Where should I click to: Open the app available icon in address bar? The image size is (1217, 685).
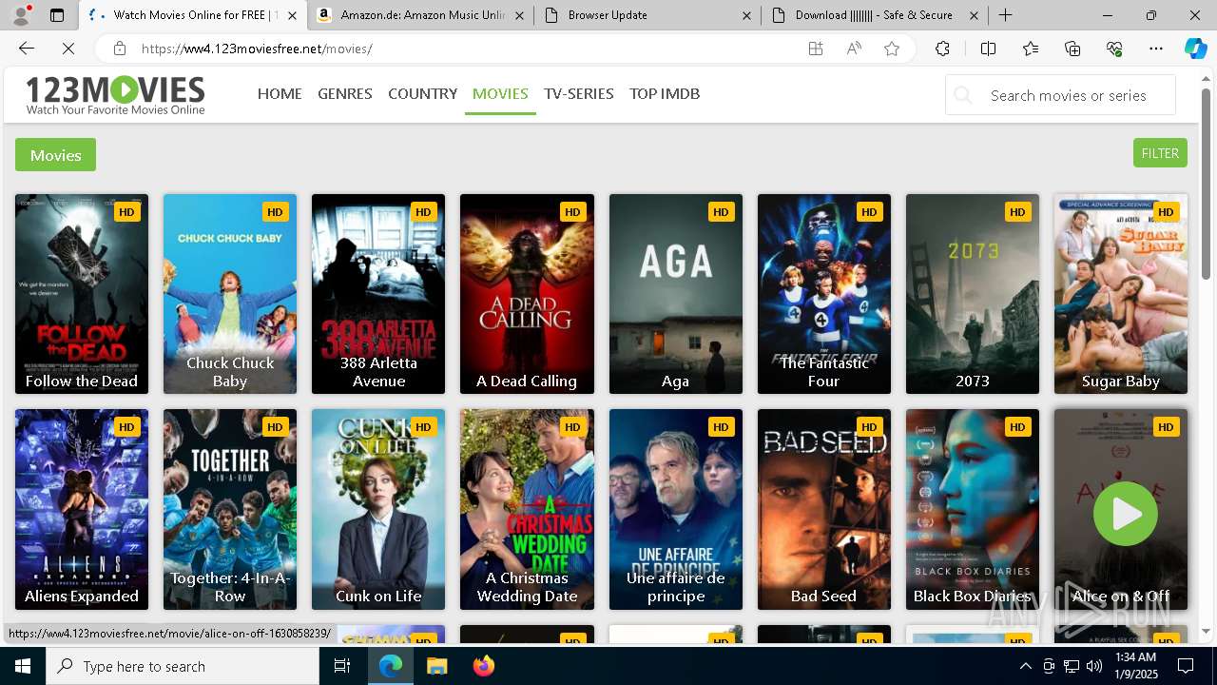(x=816, y=49)
